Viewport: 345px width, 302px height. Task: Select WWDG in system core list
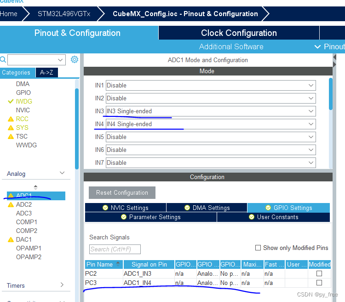[26, 145]
